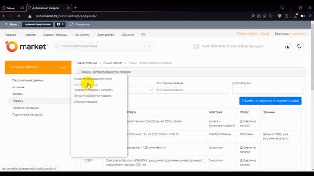This screenshot has height=176, width=314.
Task: Select the highlighted orange submenu item under cursor
Action: [85, 85]
